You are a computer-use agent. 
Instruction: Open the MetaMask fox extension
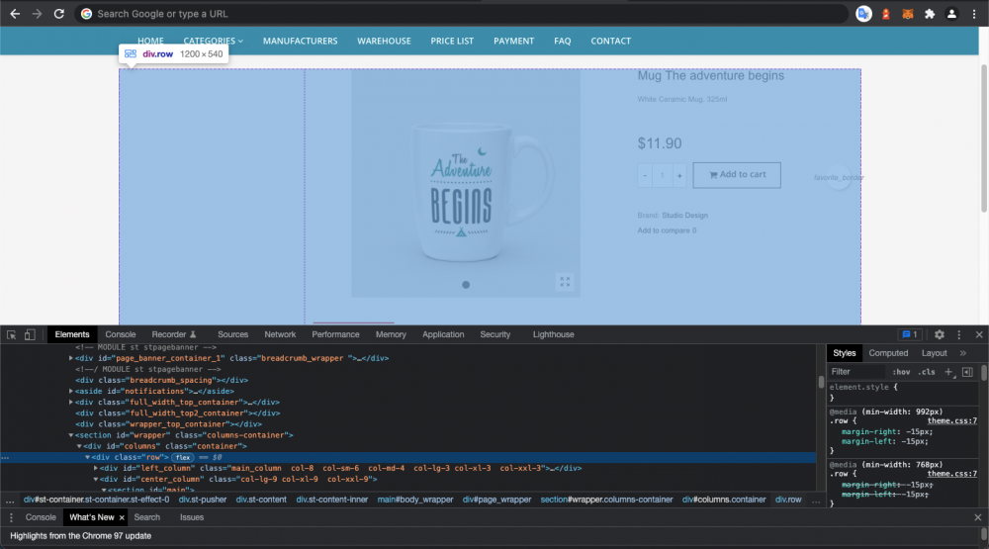(x=907, y=14)
